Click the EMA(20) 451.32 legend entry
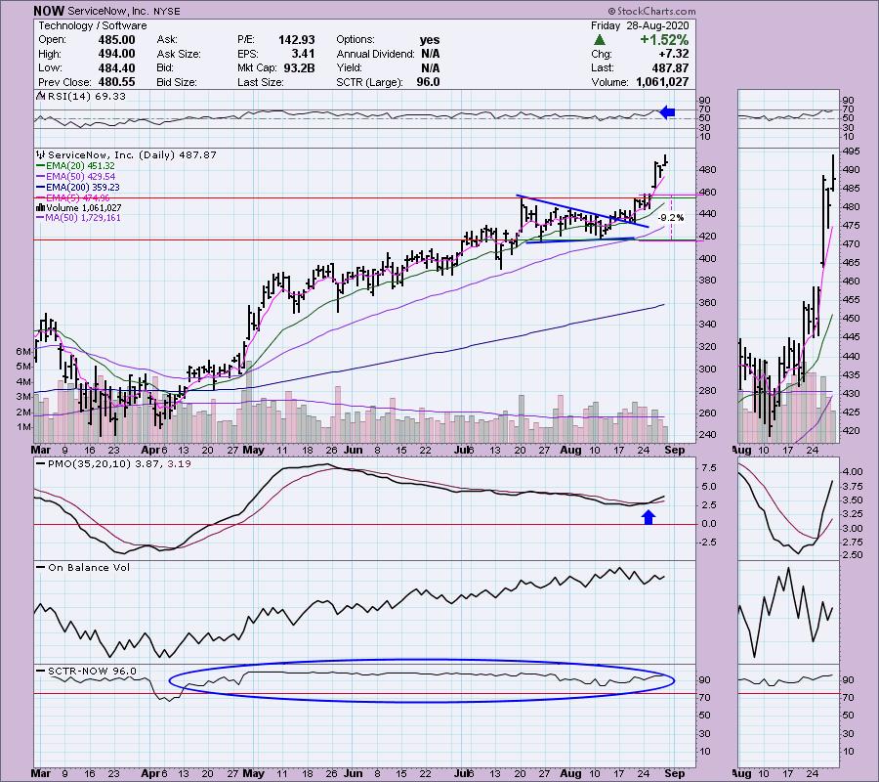879x782 pixels. click(81, 166)
